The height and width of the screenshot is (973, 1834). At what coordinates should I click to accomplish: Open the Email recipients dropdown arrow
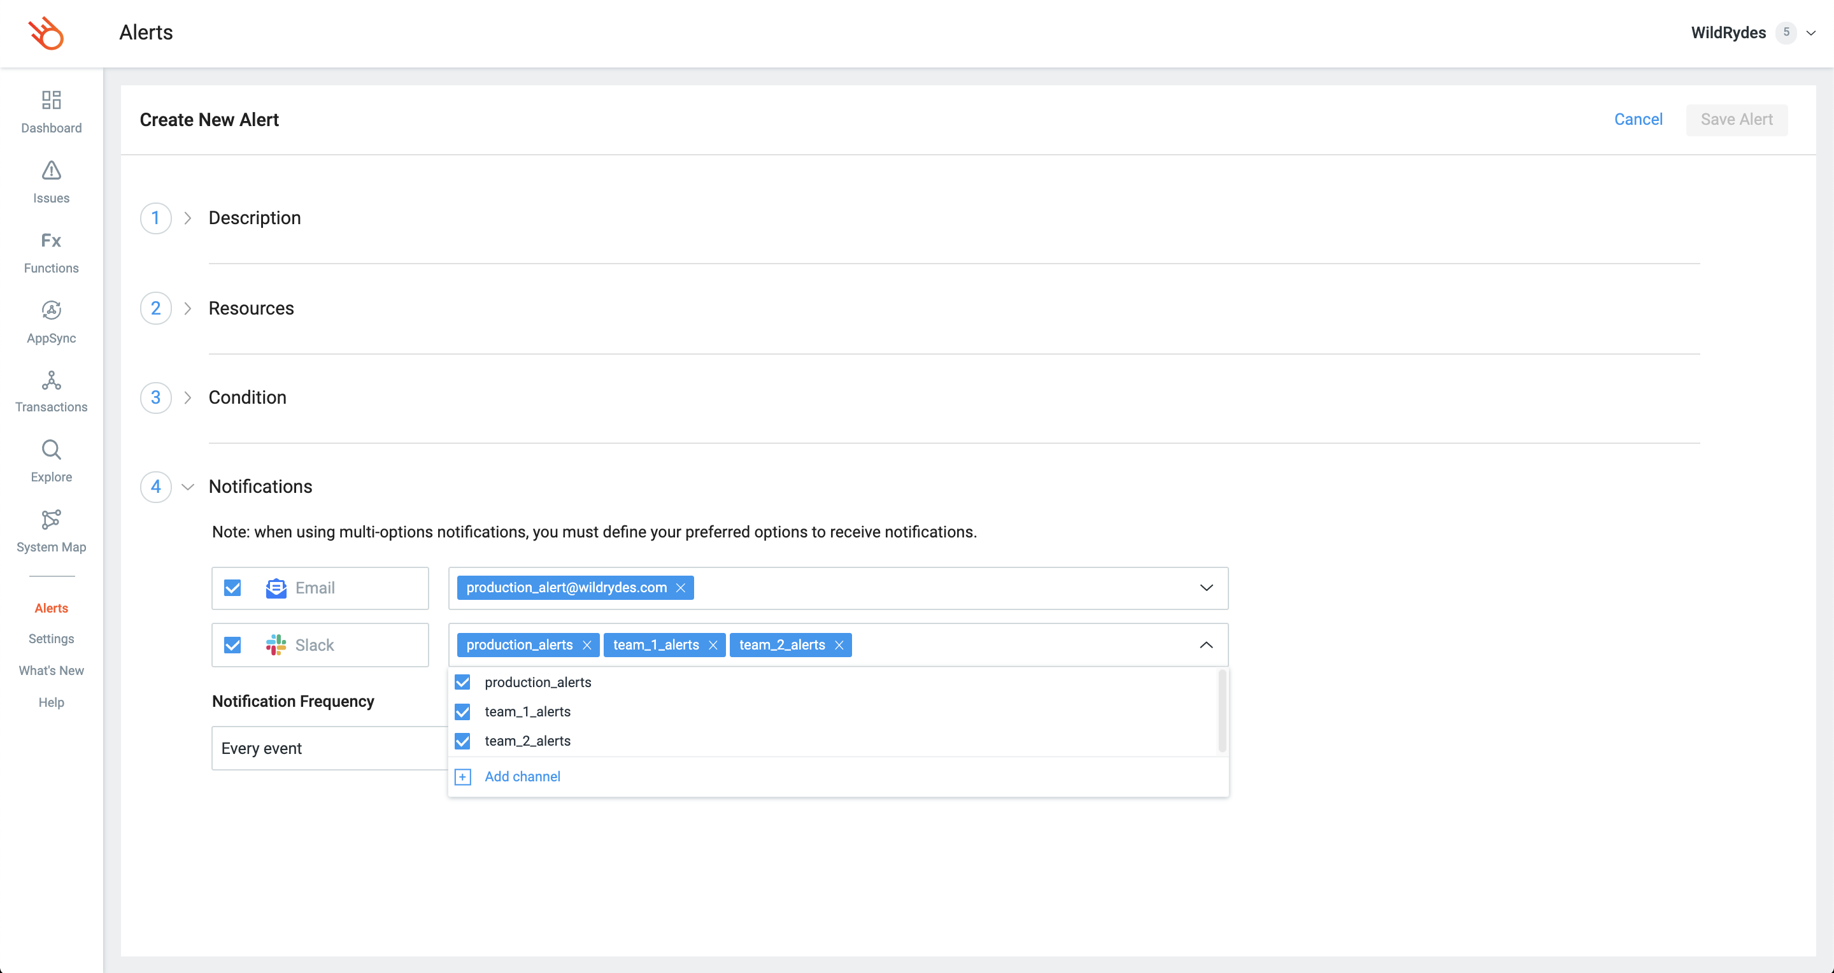1206,588
